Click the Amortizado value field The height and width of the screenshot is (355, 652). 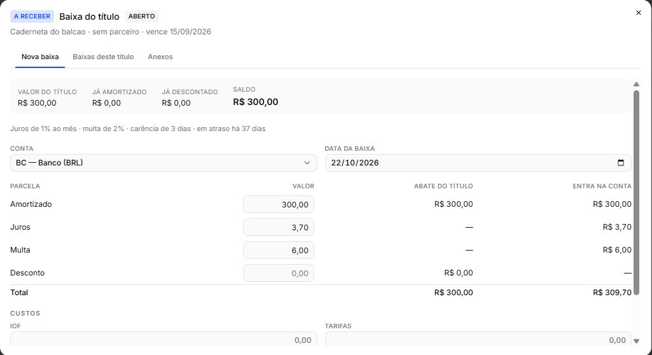pos(278,204)
